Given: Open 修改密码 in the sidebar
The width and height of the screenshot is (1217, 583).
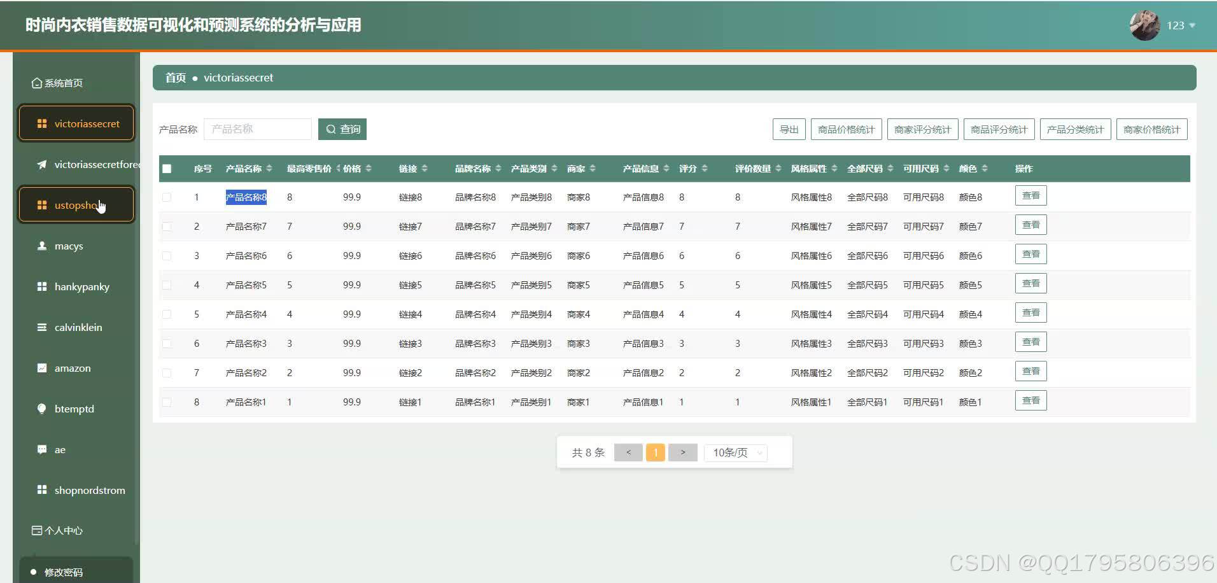Looking at the screenshot, I should [x=76, y=571].
